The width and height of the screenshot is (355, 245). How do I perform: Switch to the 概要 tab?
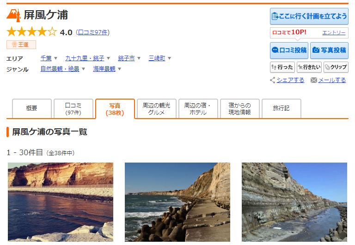point(32,108)
